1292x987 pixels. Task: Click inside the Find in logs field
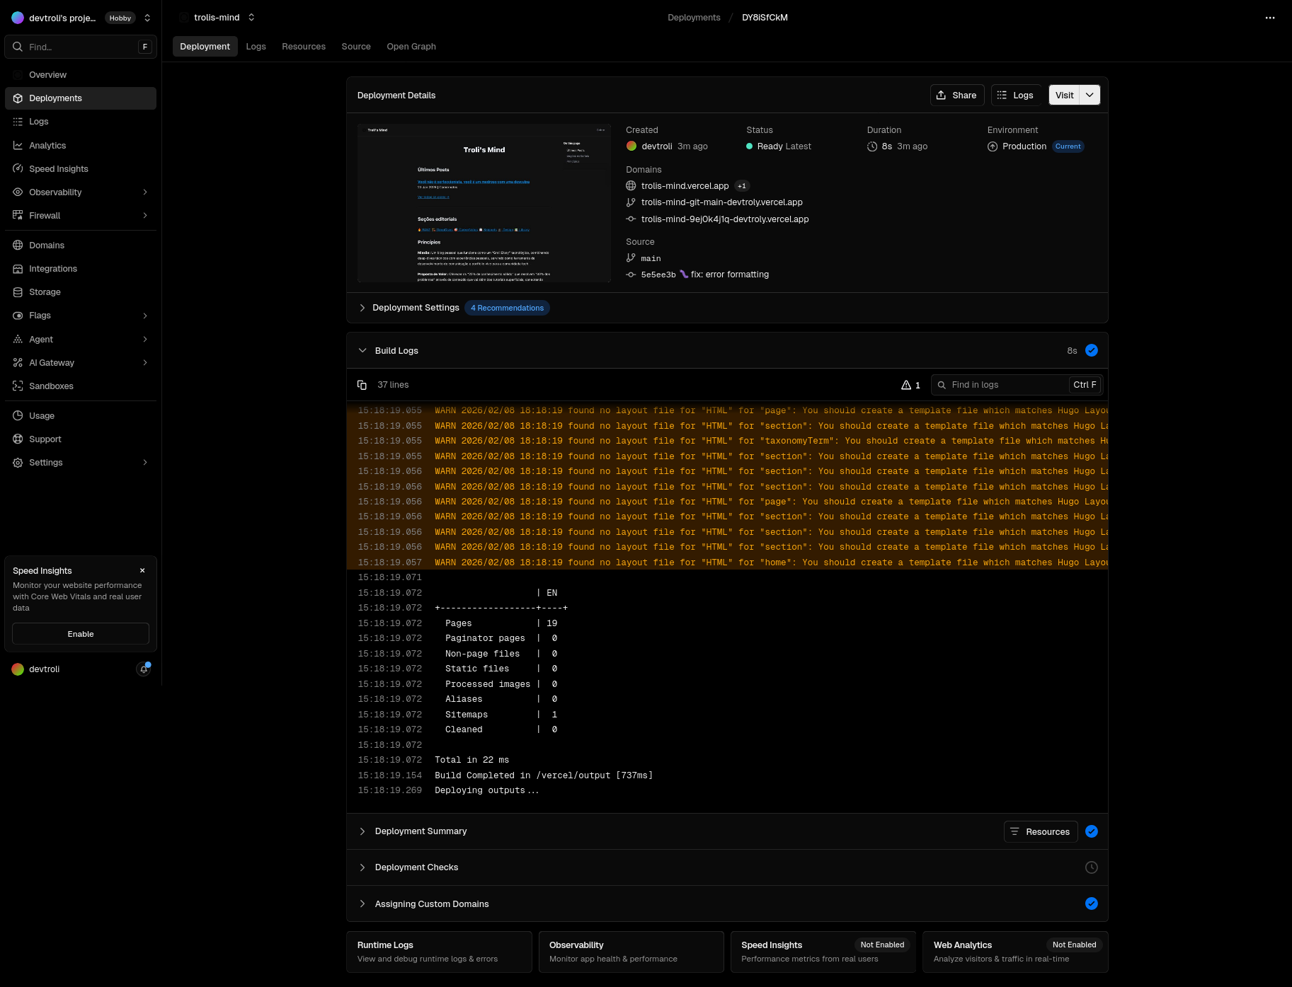1005,384
